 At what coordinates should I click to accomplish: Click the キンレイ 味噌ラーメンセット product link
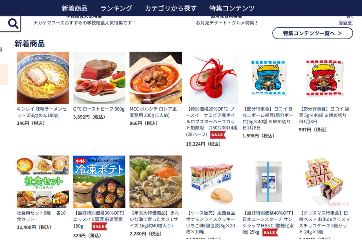click(x=42, y=112)
